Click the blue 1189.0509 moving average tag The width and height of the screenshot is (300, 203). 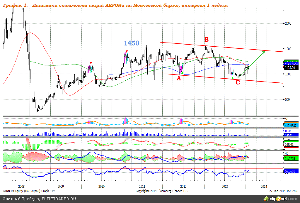pos(291,64)
